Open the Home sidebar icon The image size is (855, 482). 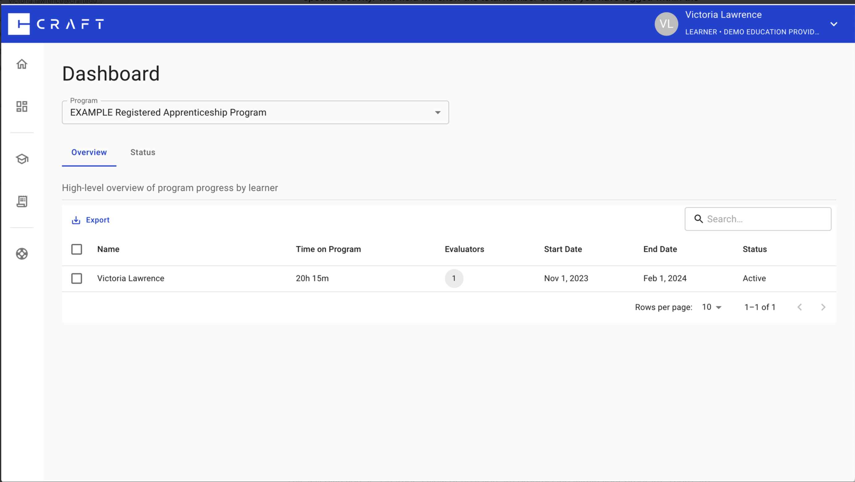[22, 64]
